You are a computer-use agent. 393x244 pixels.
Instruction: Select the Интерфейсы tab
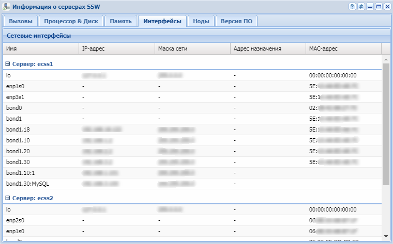pos(162,21)
